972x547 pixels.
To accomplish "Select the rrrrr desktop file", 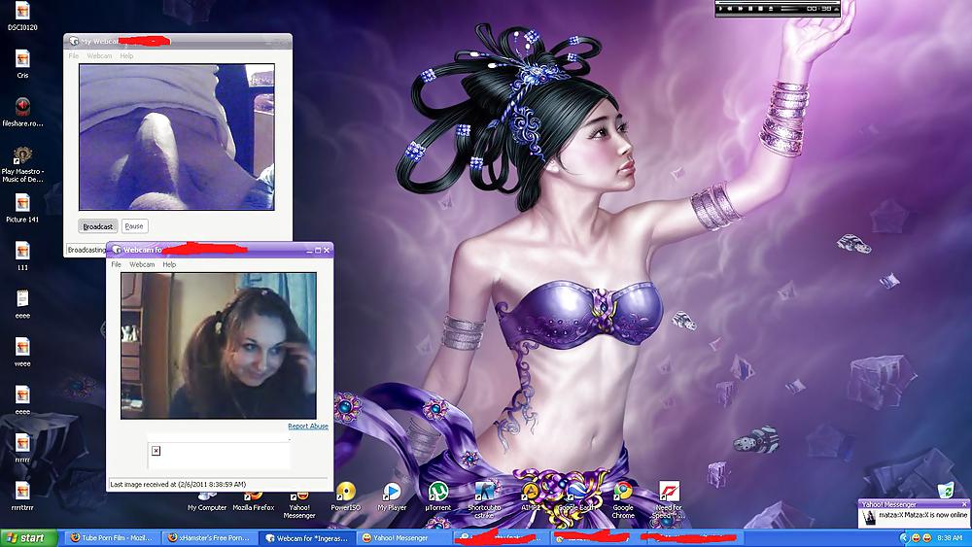I will pyautogui.click(x=22, y=449).
